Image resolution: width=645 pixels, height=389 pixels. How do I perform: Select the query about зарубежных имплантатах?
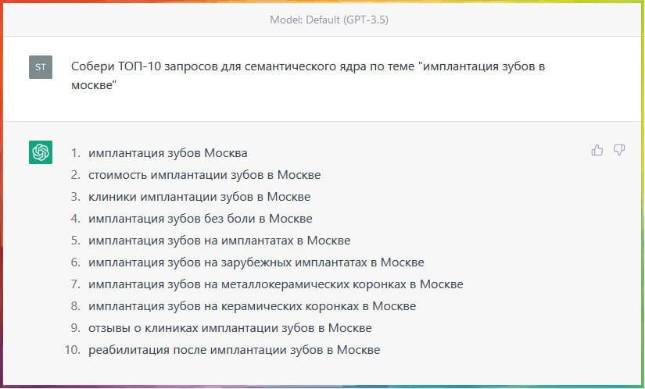point(256,262)
